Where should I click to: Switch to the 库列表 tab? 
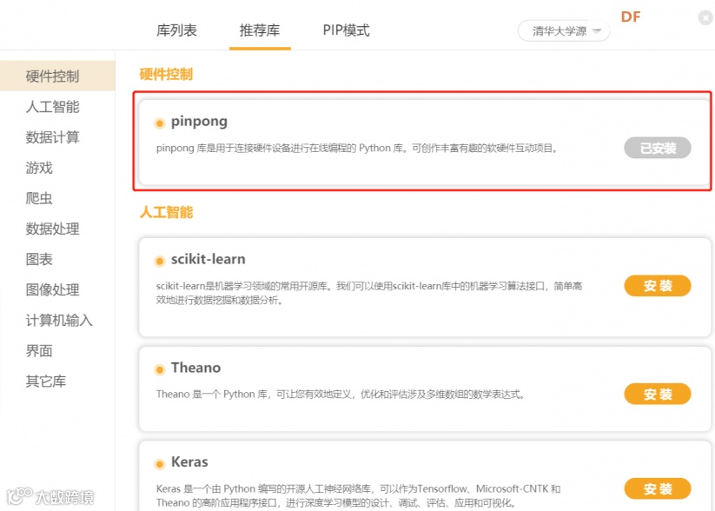pos(176,30)
